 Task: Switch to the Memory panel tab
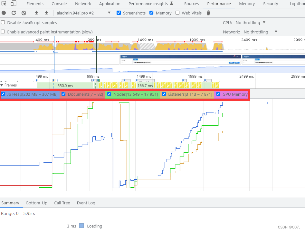[247, 4]
